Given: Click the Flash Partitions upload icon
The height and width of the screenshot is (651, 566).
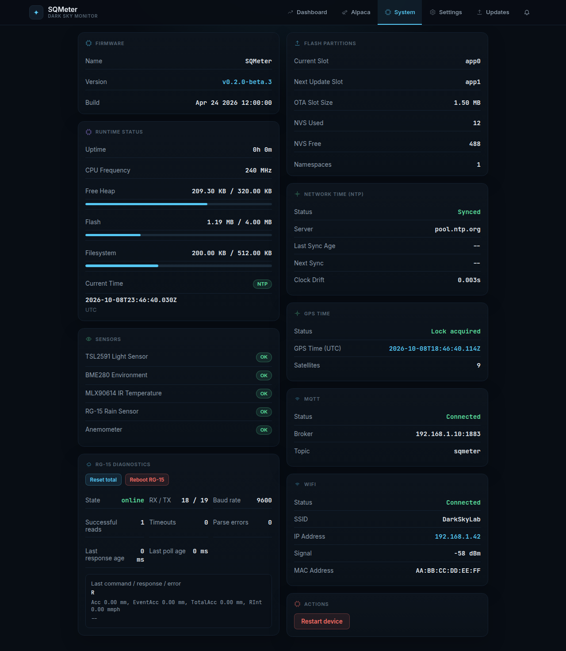Looking at the screenshot, I should click(297, 43).
